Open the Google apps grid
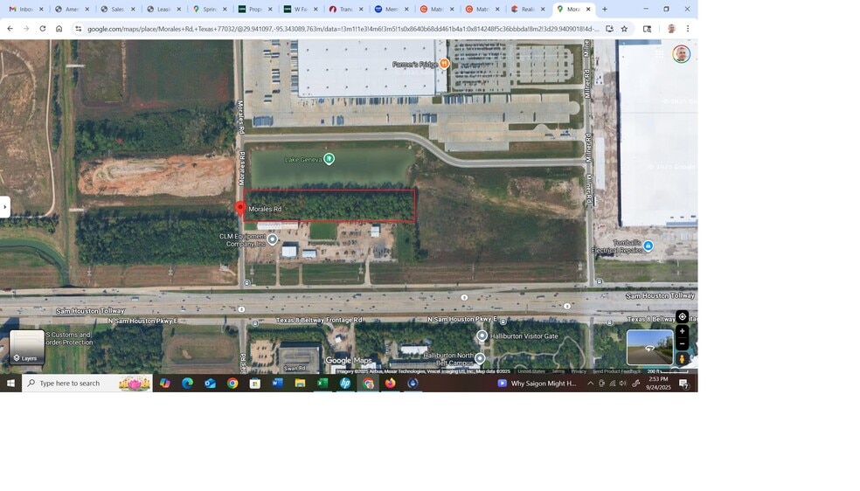This screenshot has height=491, width=860. click(x=660, y=53)
